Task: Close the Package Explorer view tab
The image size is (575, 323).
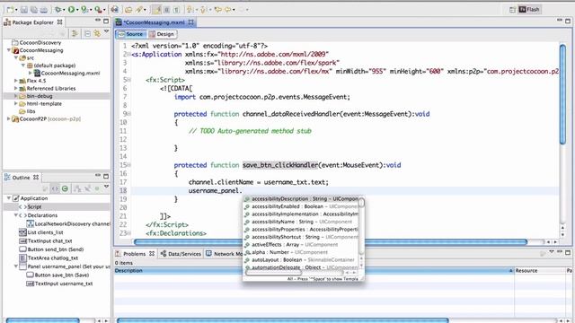Action: (59, 22)
